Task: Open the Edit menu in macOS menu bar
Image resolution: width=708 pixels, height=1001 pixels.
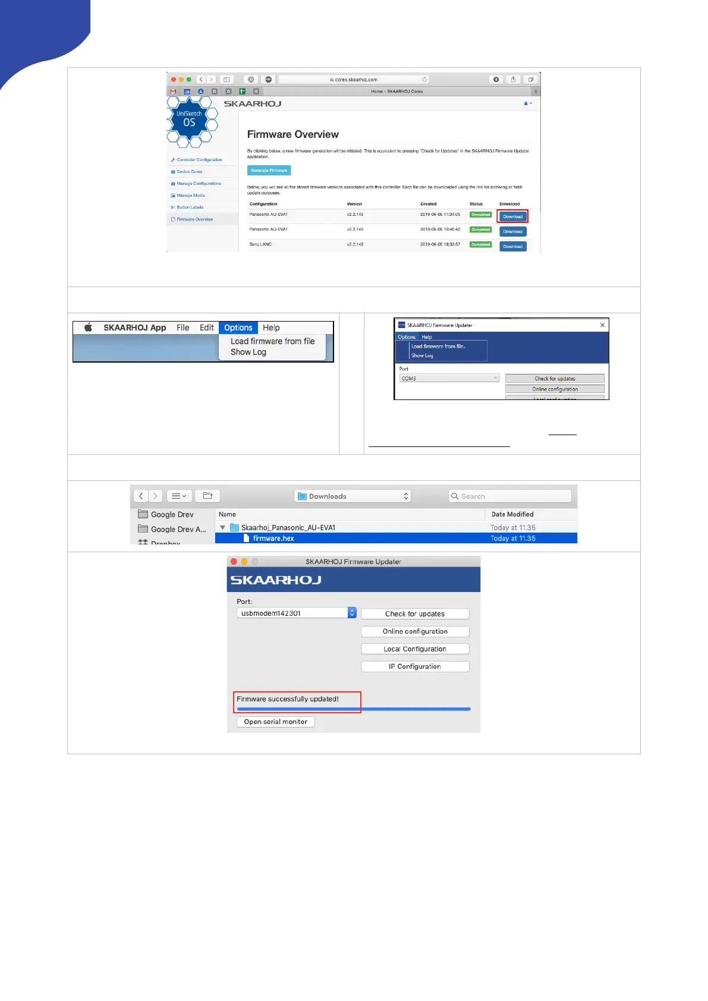Action: click(207, 328)
